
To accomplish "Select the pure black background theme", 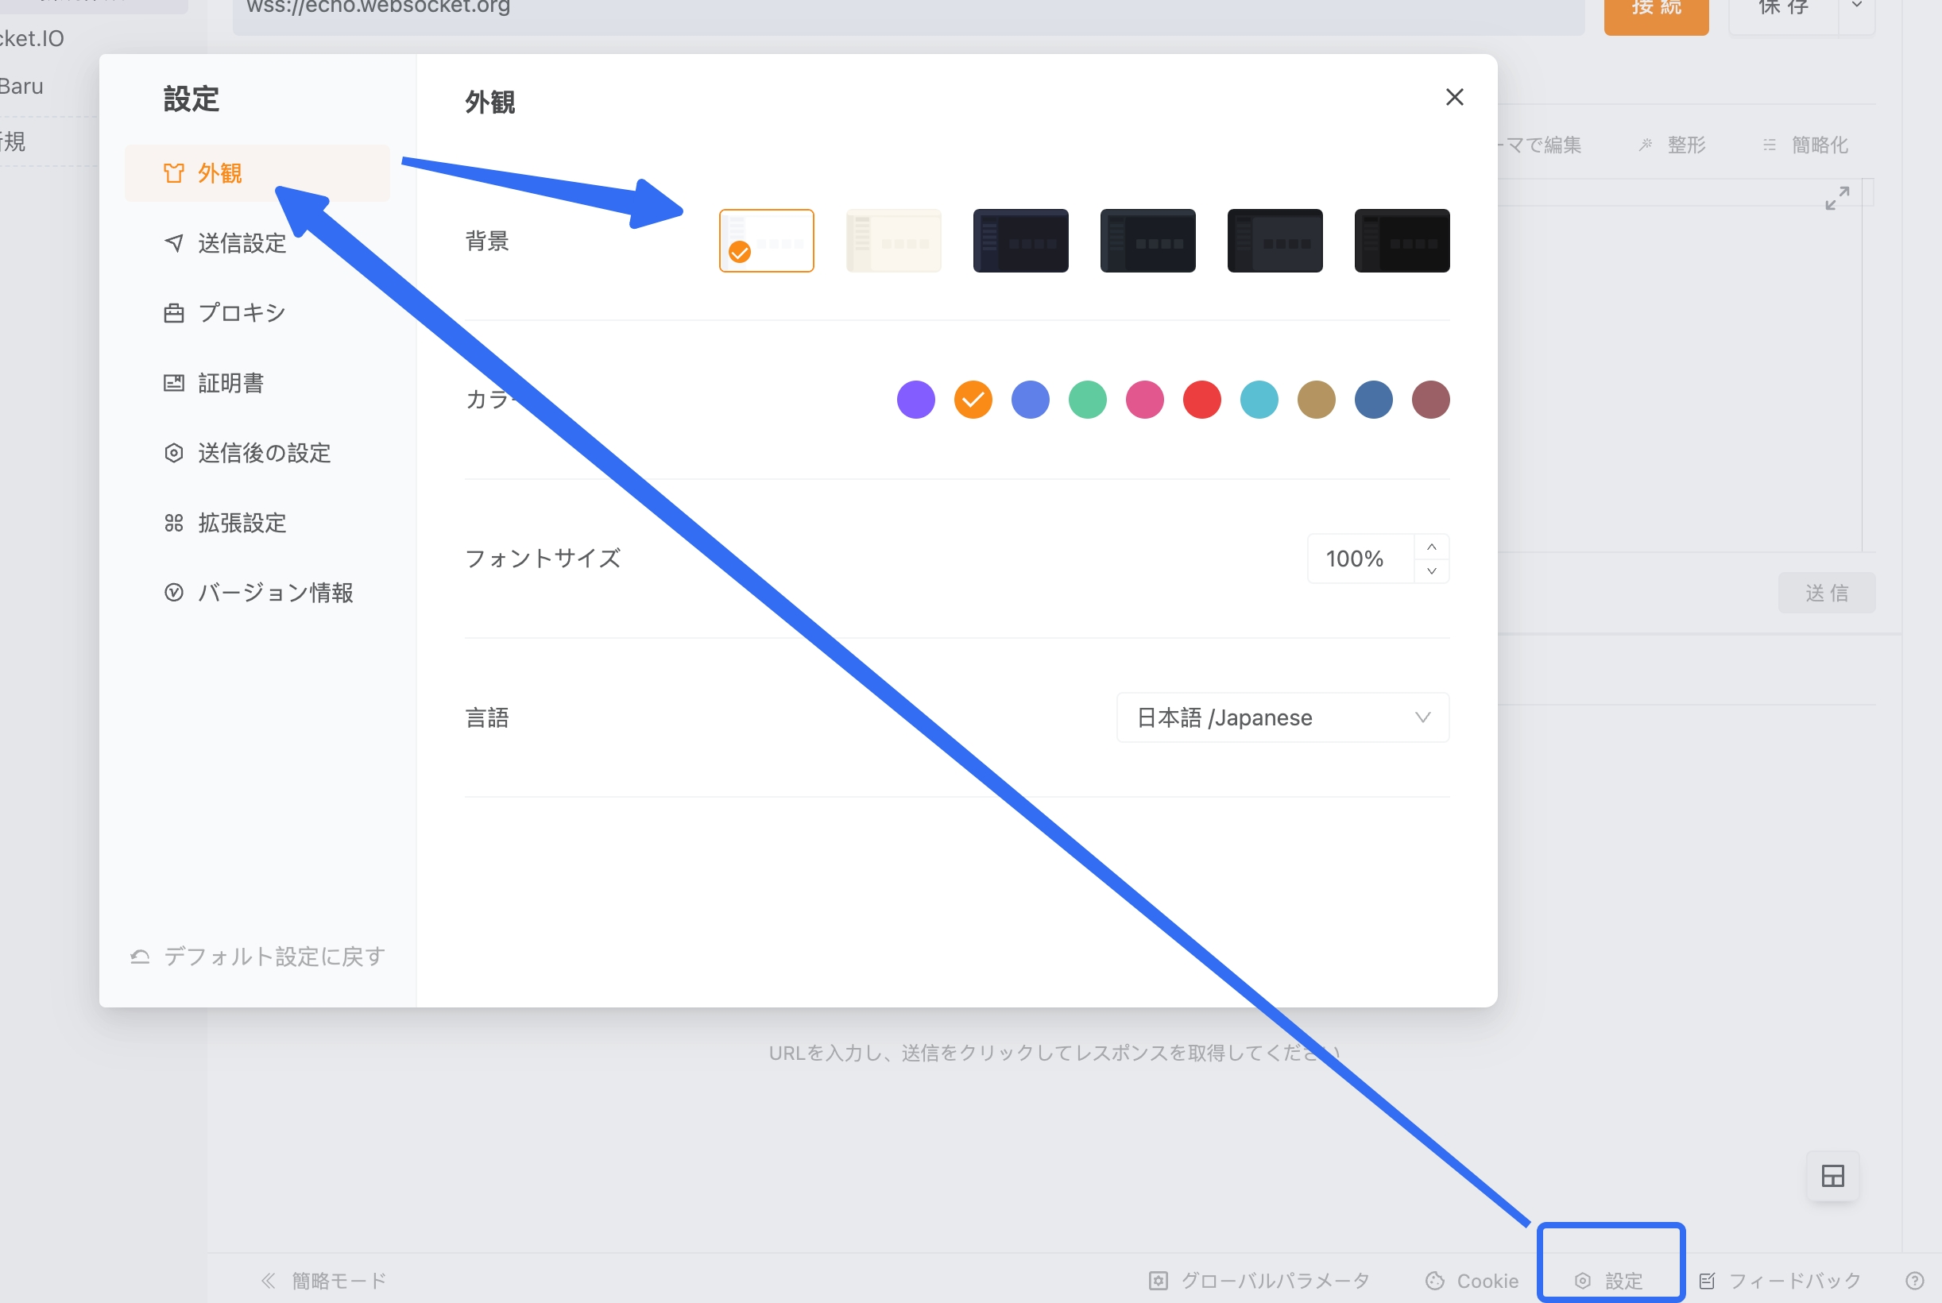I will click(x=1402, y=241).
